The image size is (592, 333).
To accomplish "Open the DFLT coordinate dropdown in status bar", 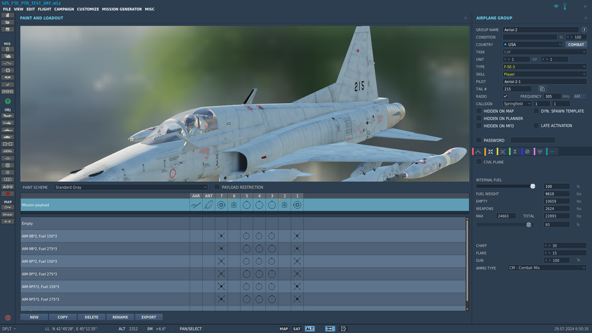I will tap(9, 329).
